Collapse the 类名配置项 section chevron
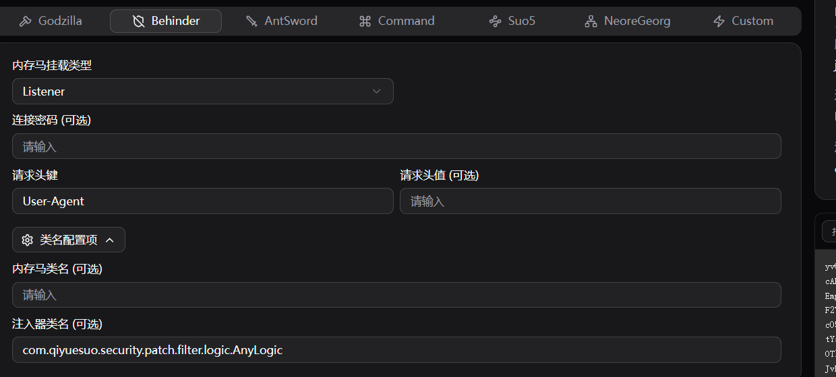The height and width of the screenshot is (377, 836). tap(110, 240)
